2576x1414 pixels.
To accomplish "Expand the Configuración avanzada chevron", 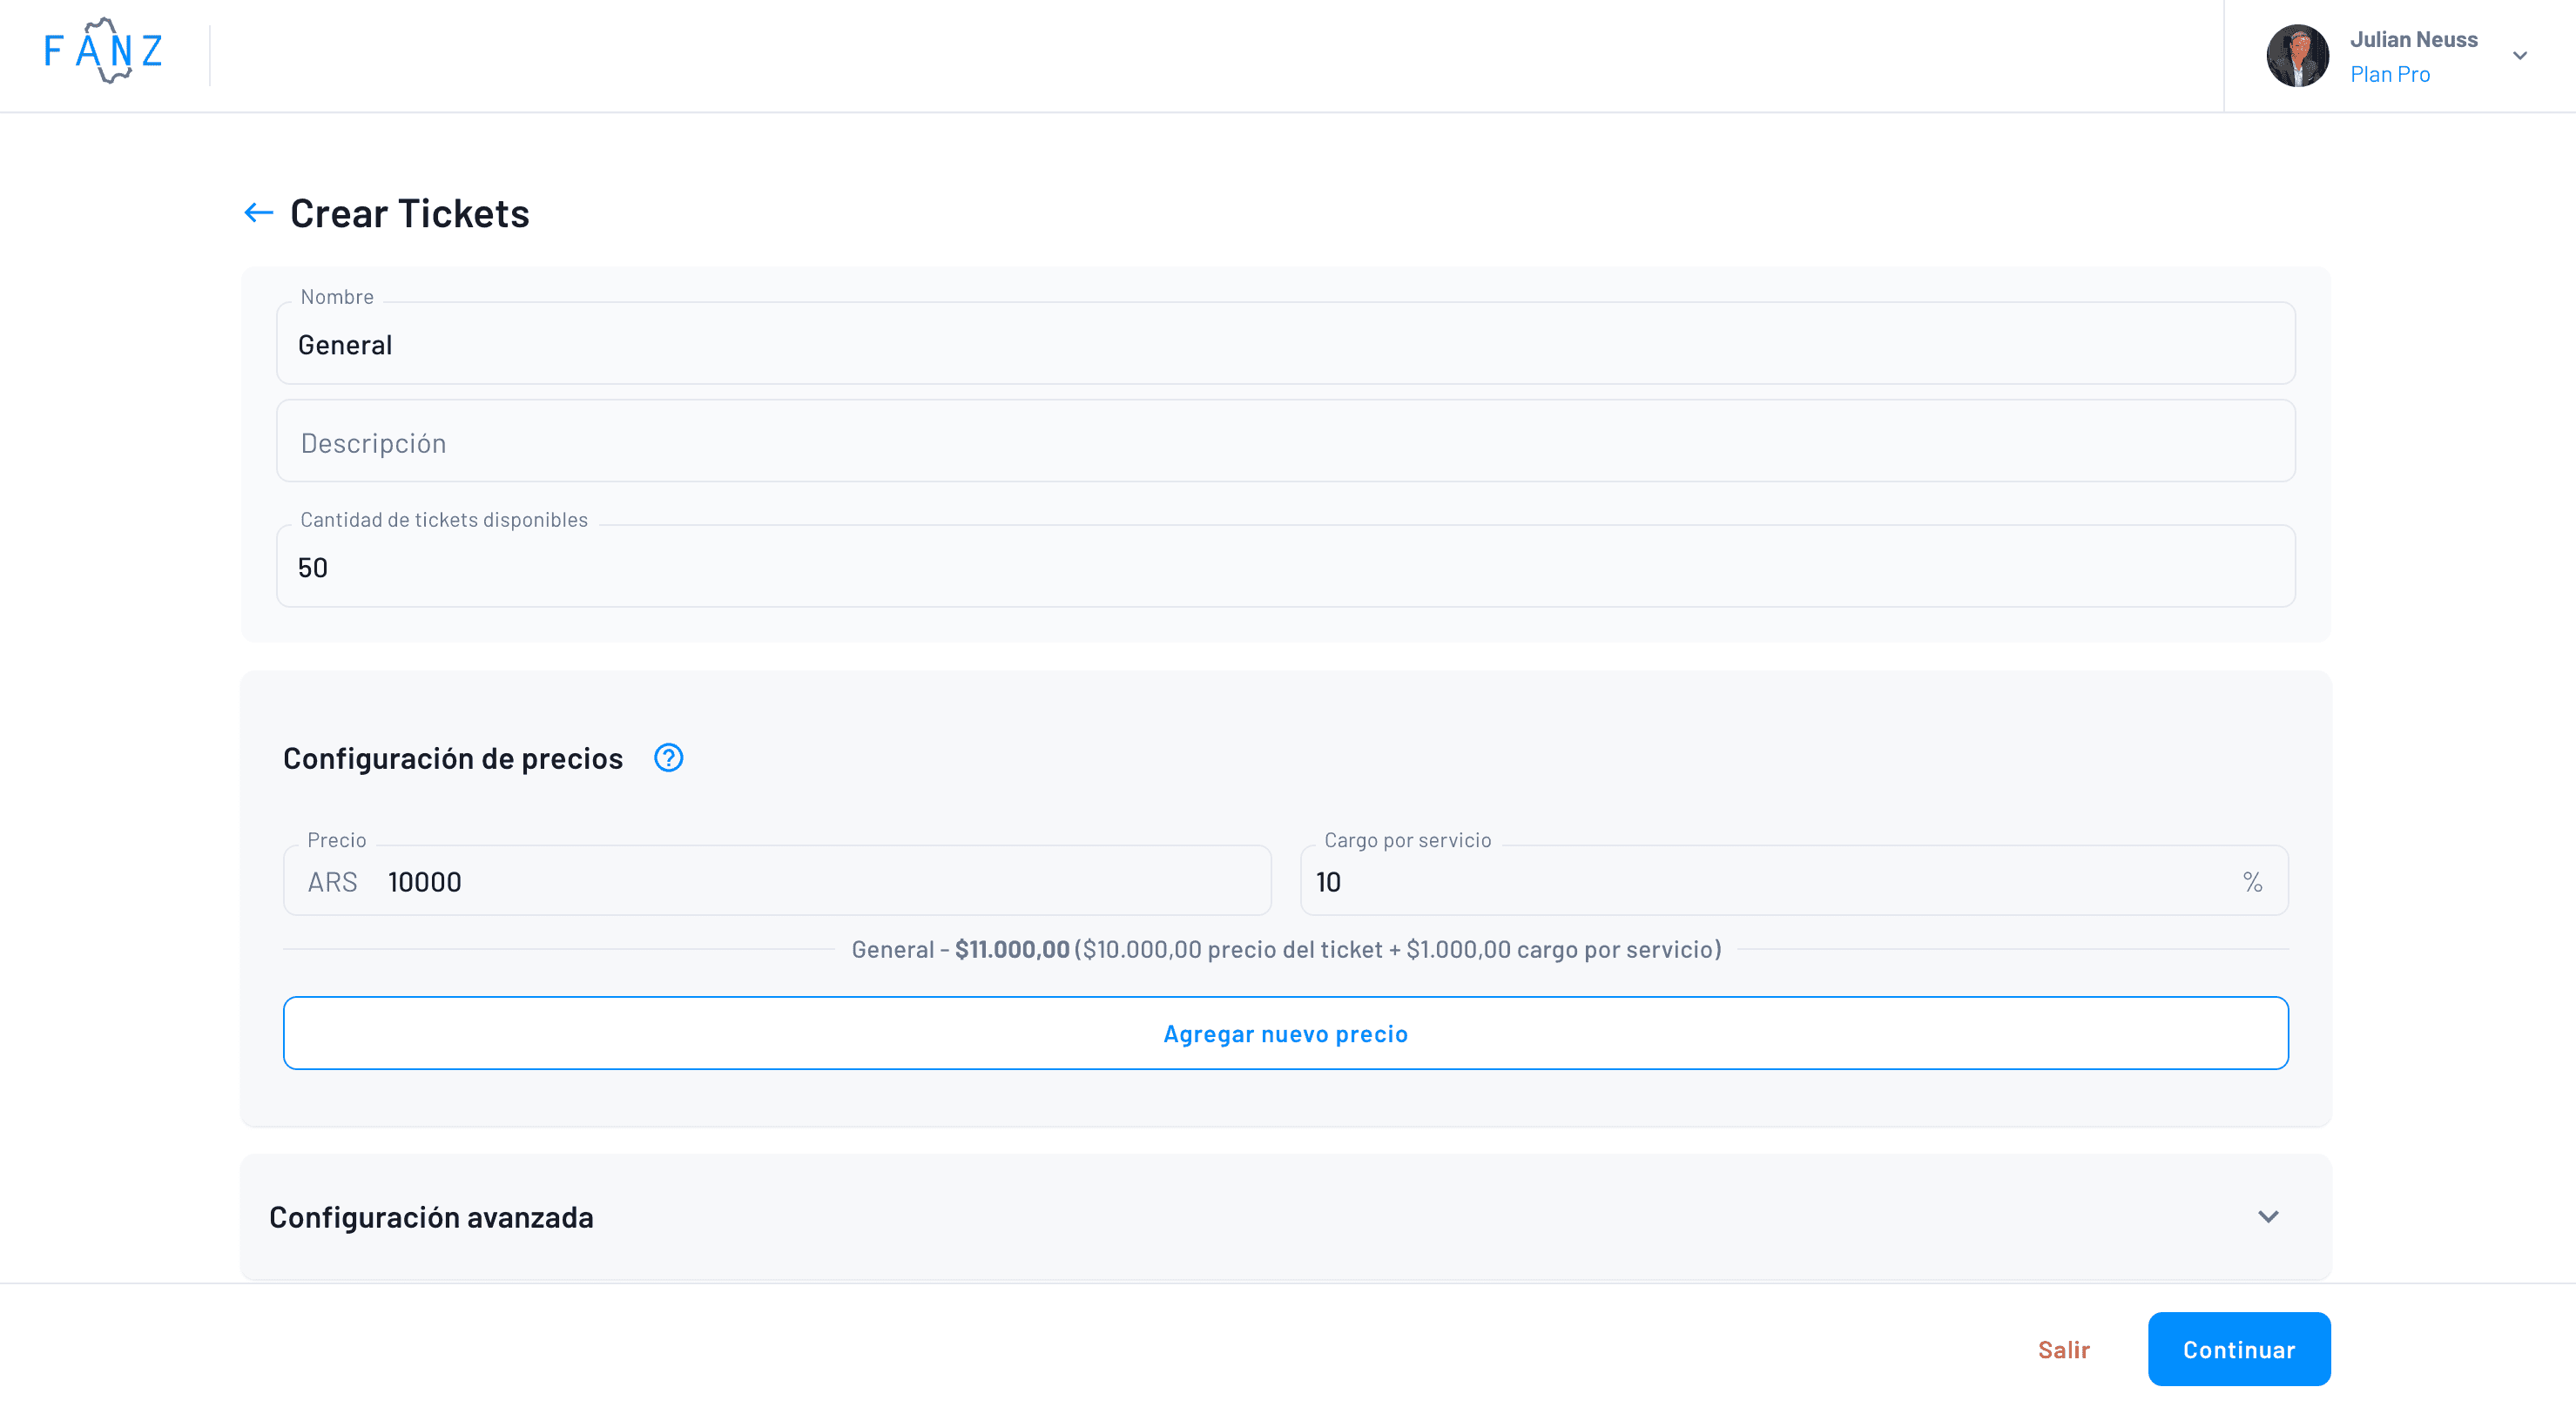I will click(x=2268, y=1217).
